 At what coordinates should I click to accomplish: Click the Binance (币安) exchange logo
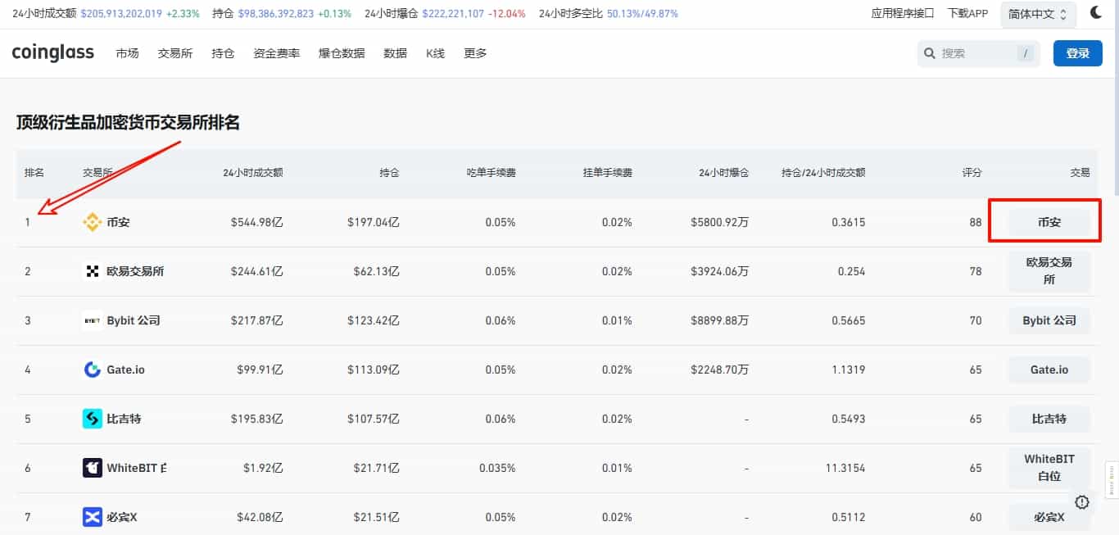[92, 221]
